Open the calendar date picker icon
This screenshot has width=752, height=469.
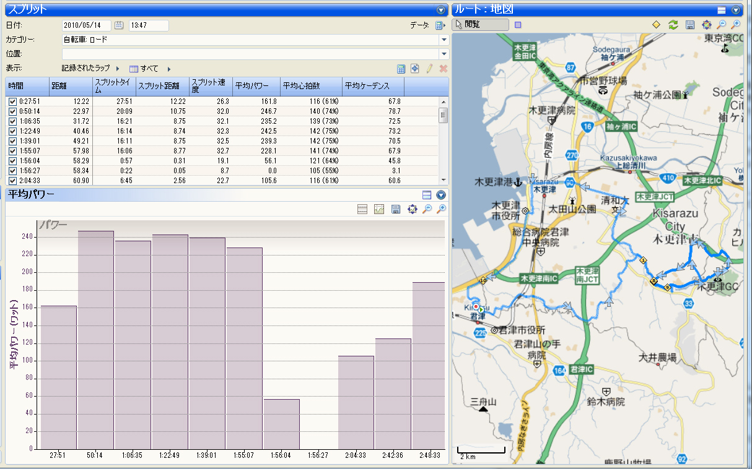[119, 25]
